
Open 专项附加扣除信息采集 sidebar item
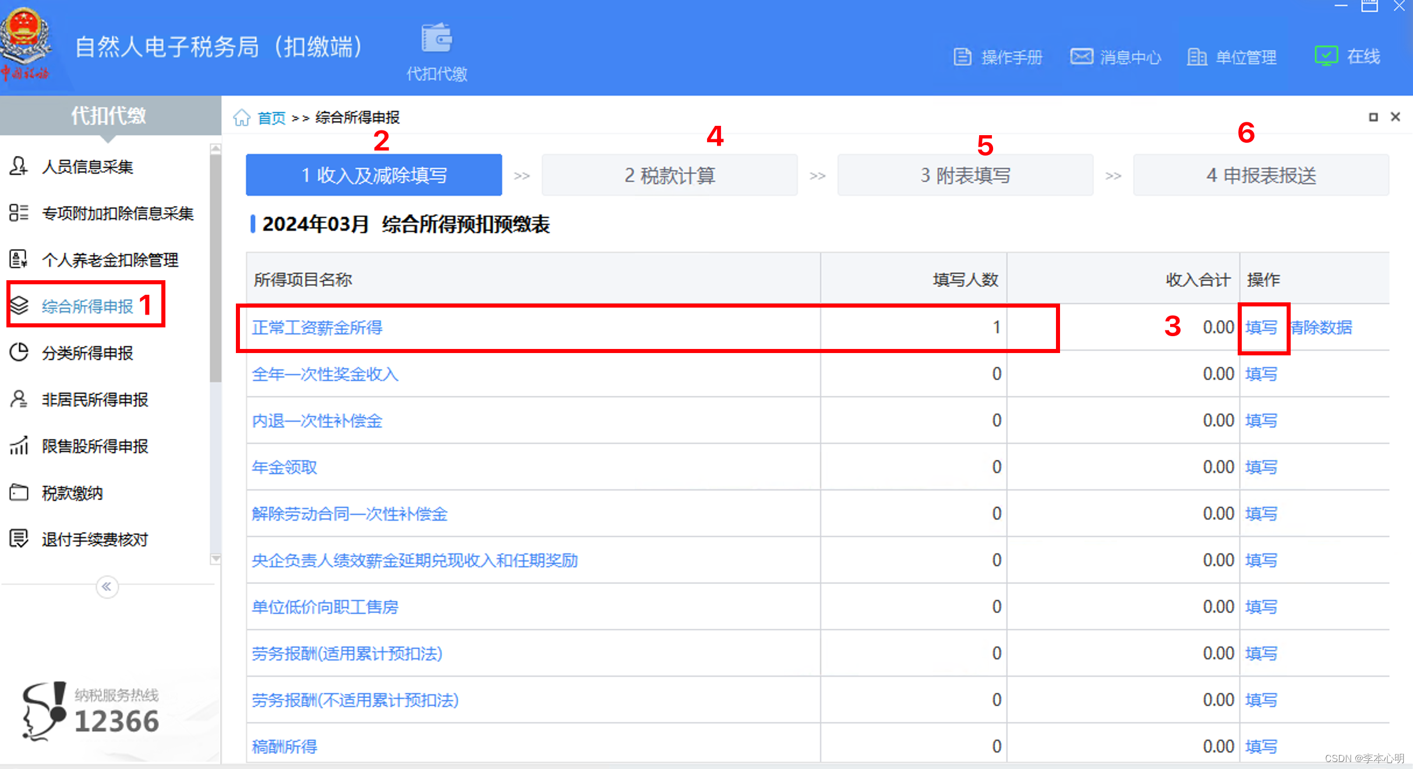116,213
